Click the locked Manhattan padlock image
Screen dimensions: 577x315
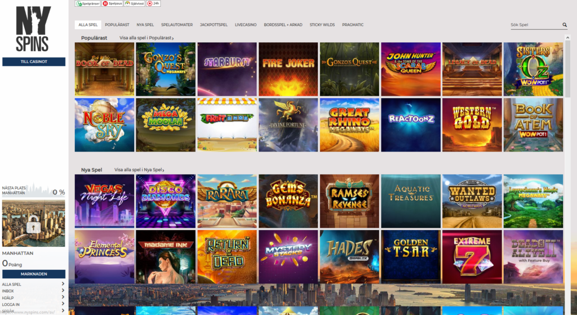(33, 223)
